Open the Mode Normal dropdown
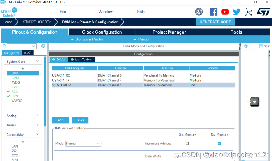Image resolution: width=272 pixels, height=161 pixels. (x=83, y=144)
